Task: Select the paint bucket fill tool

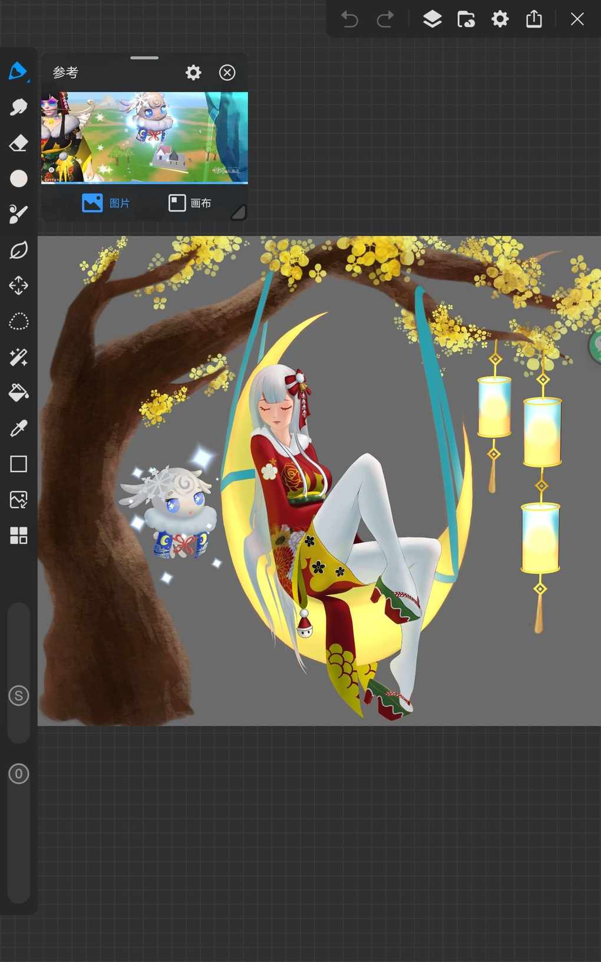Action: [18, 393]
